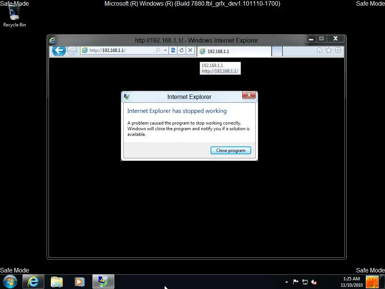Click the Close program button
Image resolution: width=385 pixels, height=289 pixels.
230,151
